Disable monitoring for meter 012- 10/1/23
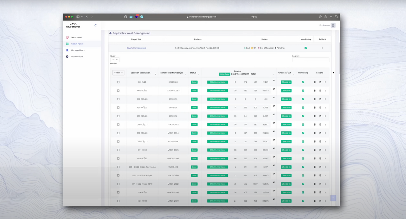406x219 pixels. point(303,116)
